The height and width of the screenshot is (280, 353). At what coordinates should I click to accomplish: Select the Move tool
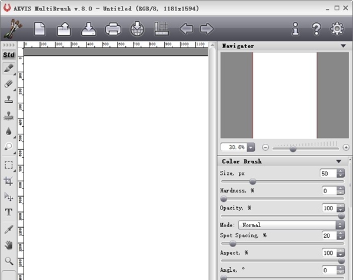(x=9, y=197)
